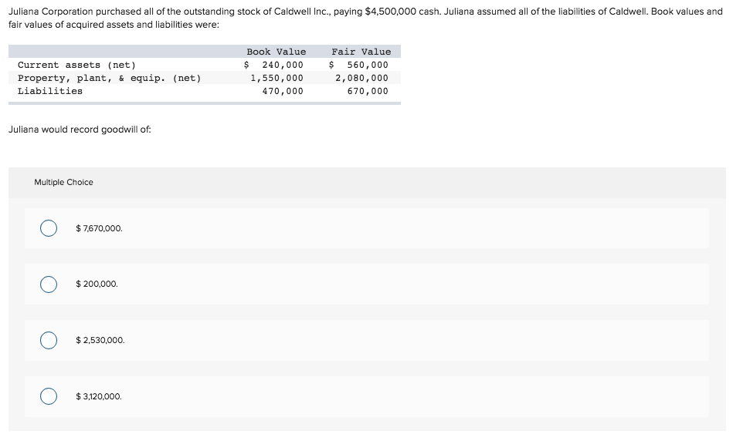This screenshot has height=441, width=733.
Task: Click the '$ 7,670,000.' answer text
Action: pyautogui.click(x=99, y=228)
